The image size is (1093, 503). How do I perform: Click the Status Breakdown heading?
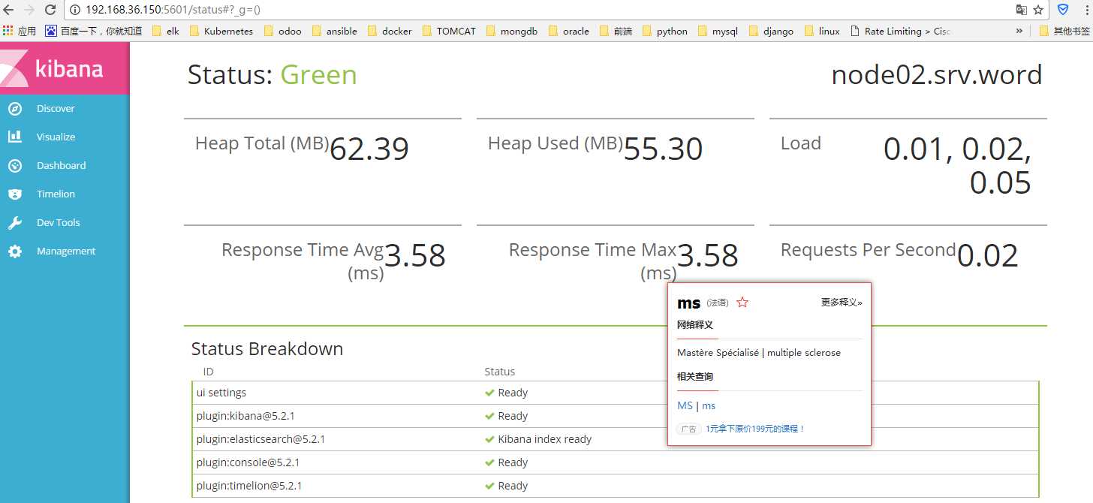[x=267, y=349]
